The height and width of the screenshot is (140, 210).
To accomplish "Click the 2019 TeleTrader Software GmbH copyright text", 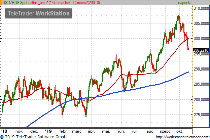I will point(33,137).
